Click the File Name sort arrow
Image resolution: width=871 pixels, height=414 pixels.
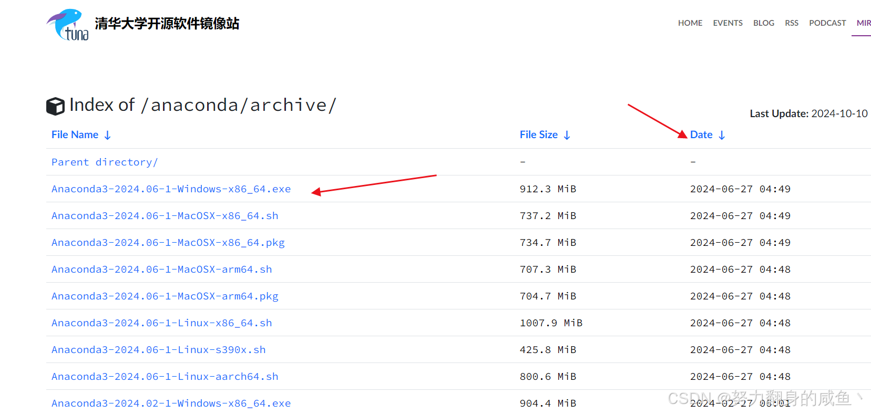[x=107, y=135]
